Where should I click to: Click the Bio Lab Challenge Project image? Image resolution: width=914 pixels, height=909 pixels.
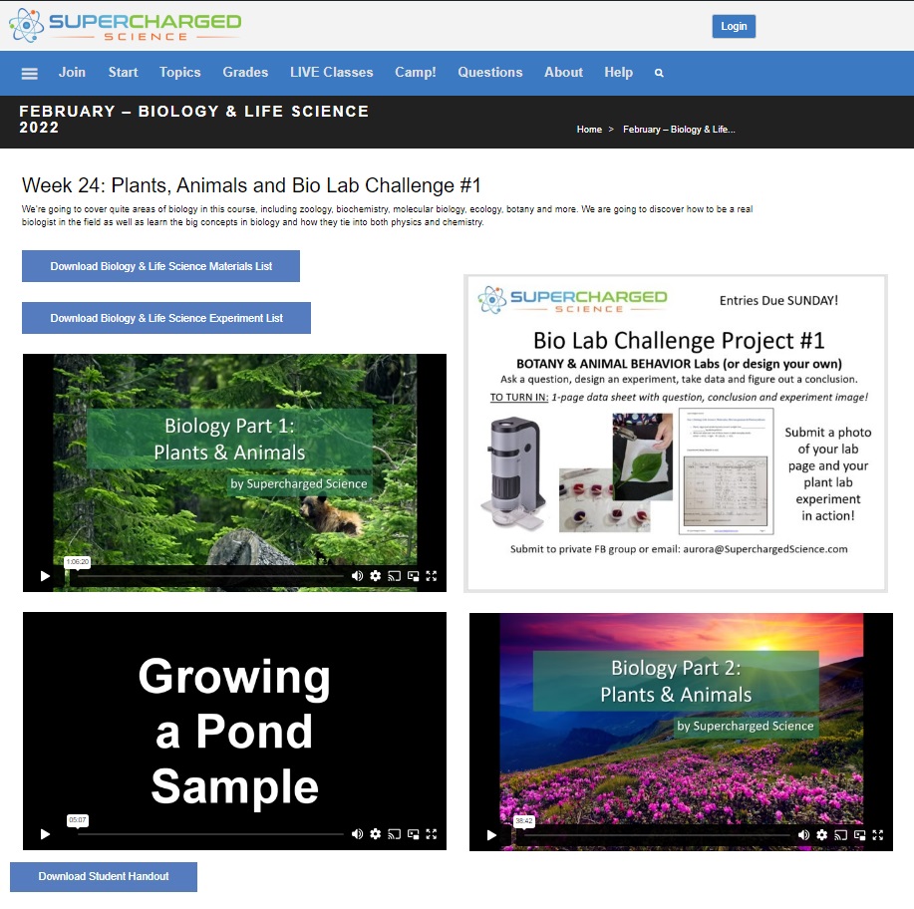point(675,434)
